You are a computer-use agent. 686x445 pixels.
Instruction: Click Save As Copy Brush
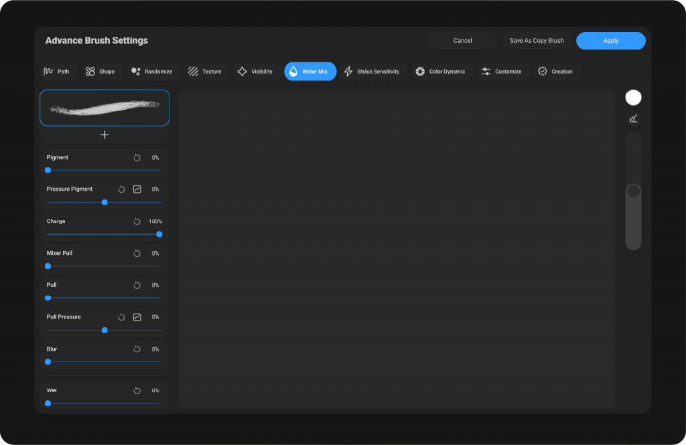(536, 41)
